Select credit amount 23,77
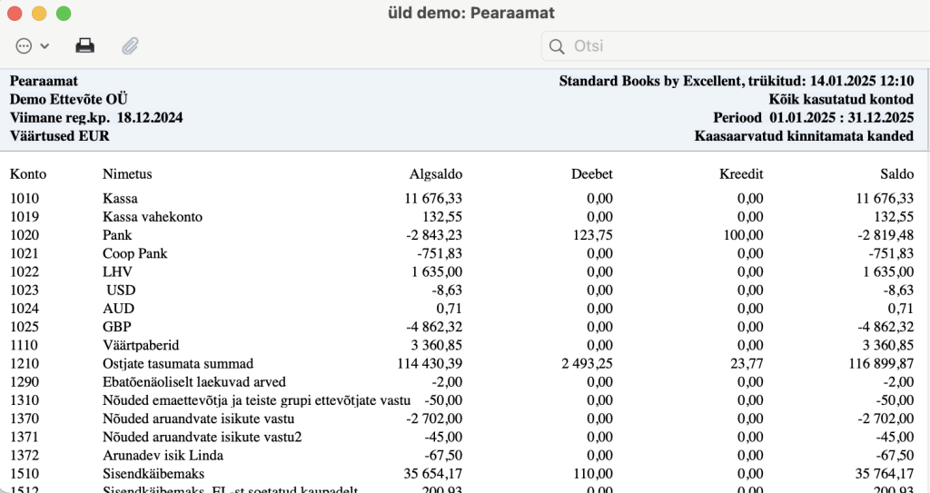 click(747, 364)
